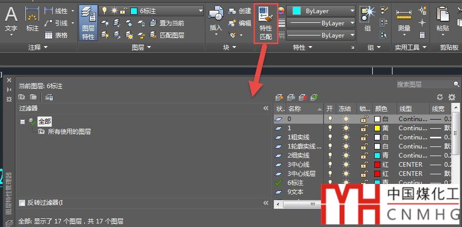
Task: Open the ByLayer linetype dropdown (bottom)
Action: click(352, 35)
